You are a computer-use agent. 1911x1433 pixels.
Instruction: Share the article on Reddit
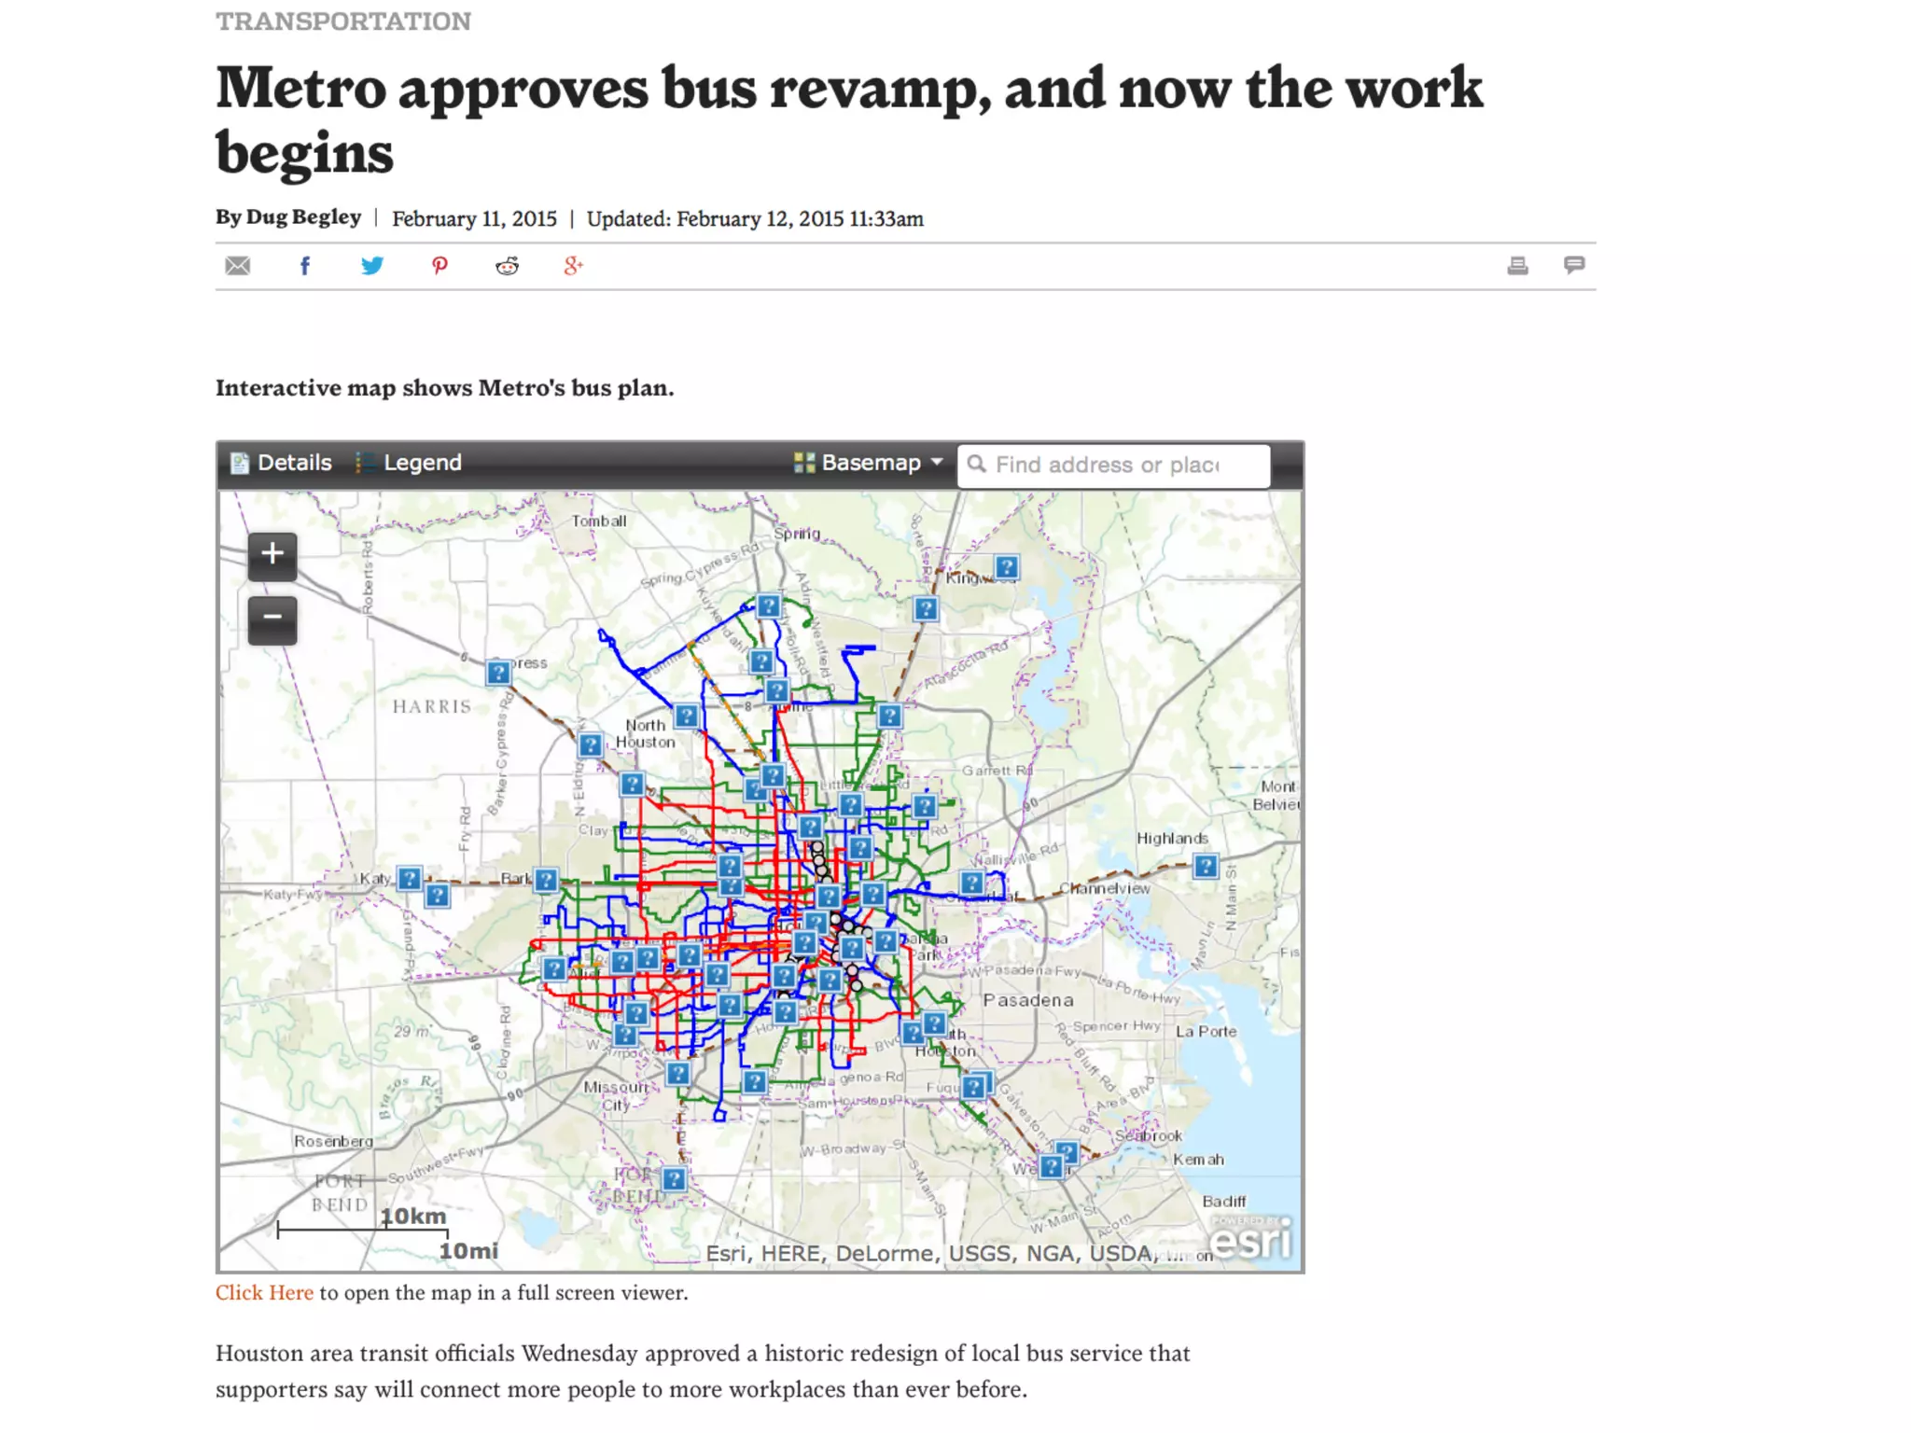tap(507, 266)
